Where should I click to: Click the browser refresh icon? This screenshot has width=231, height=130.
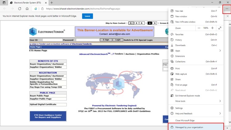point(19,9)
